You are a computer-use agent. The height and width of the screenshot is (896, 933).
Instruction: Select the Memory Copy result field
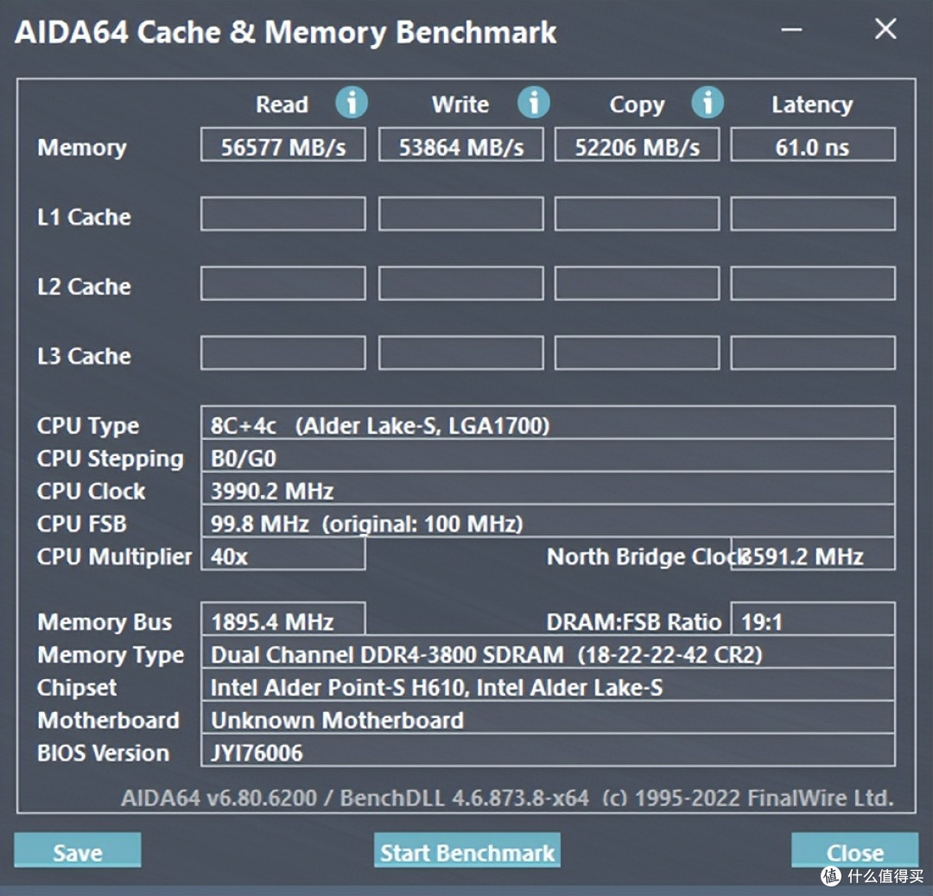click(637, 145)
